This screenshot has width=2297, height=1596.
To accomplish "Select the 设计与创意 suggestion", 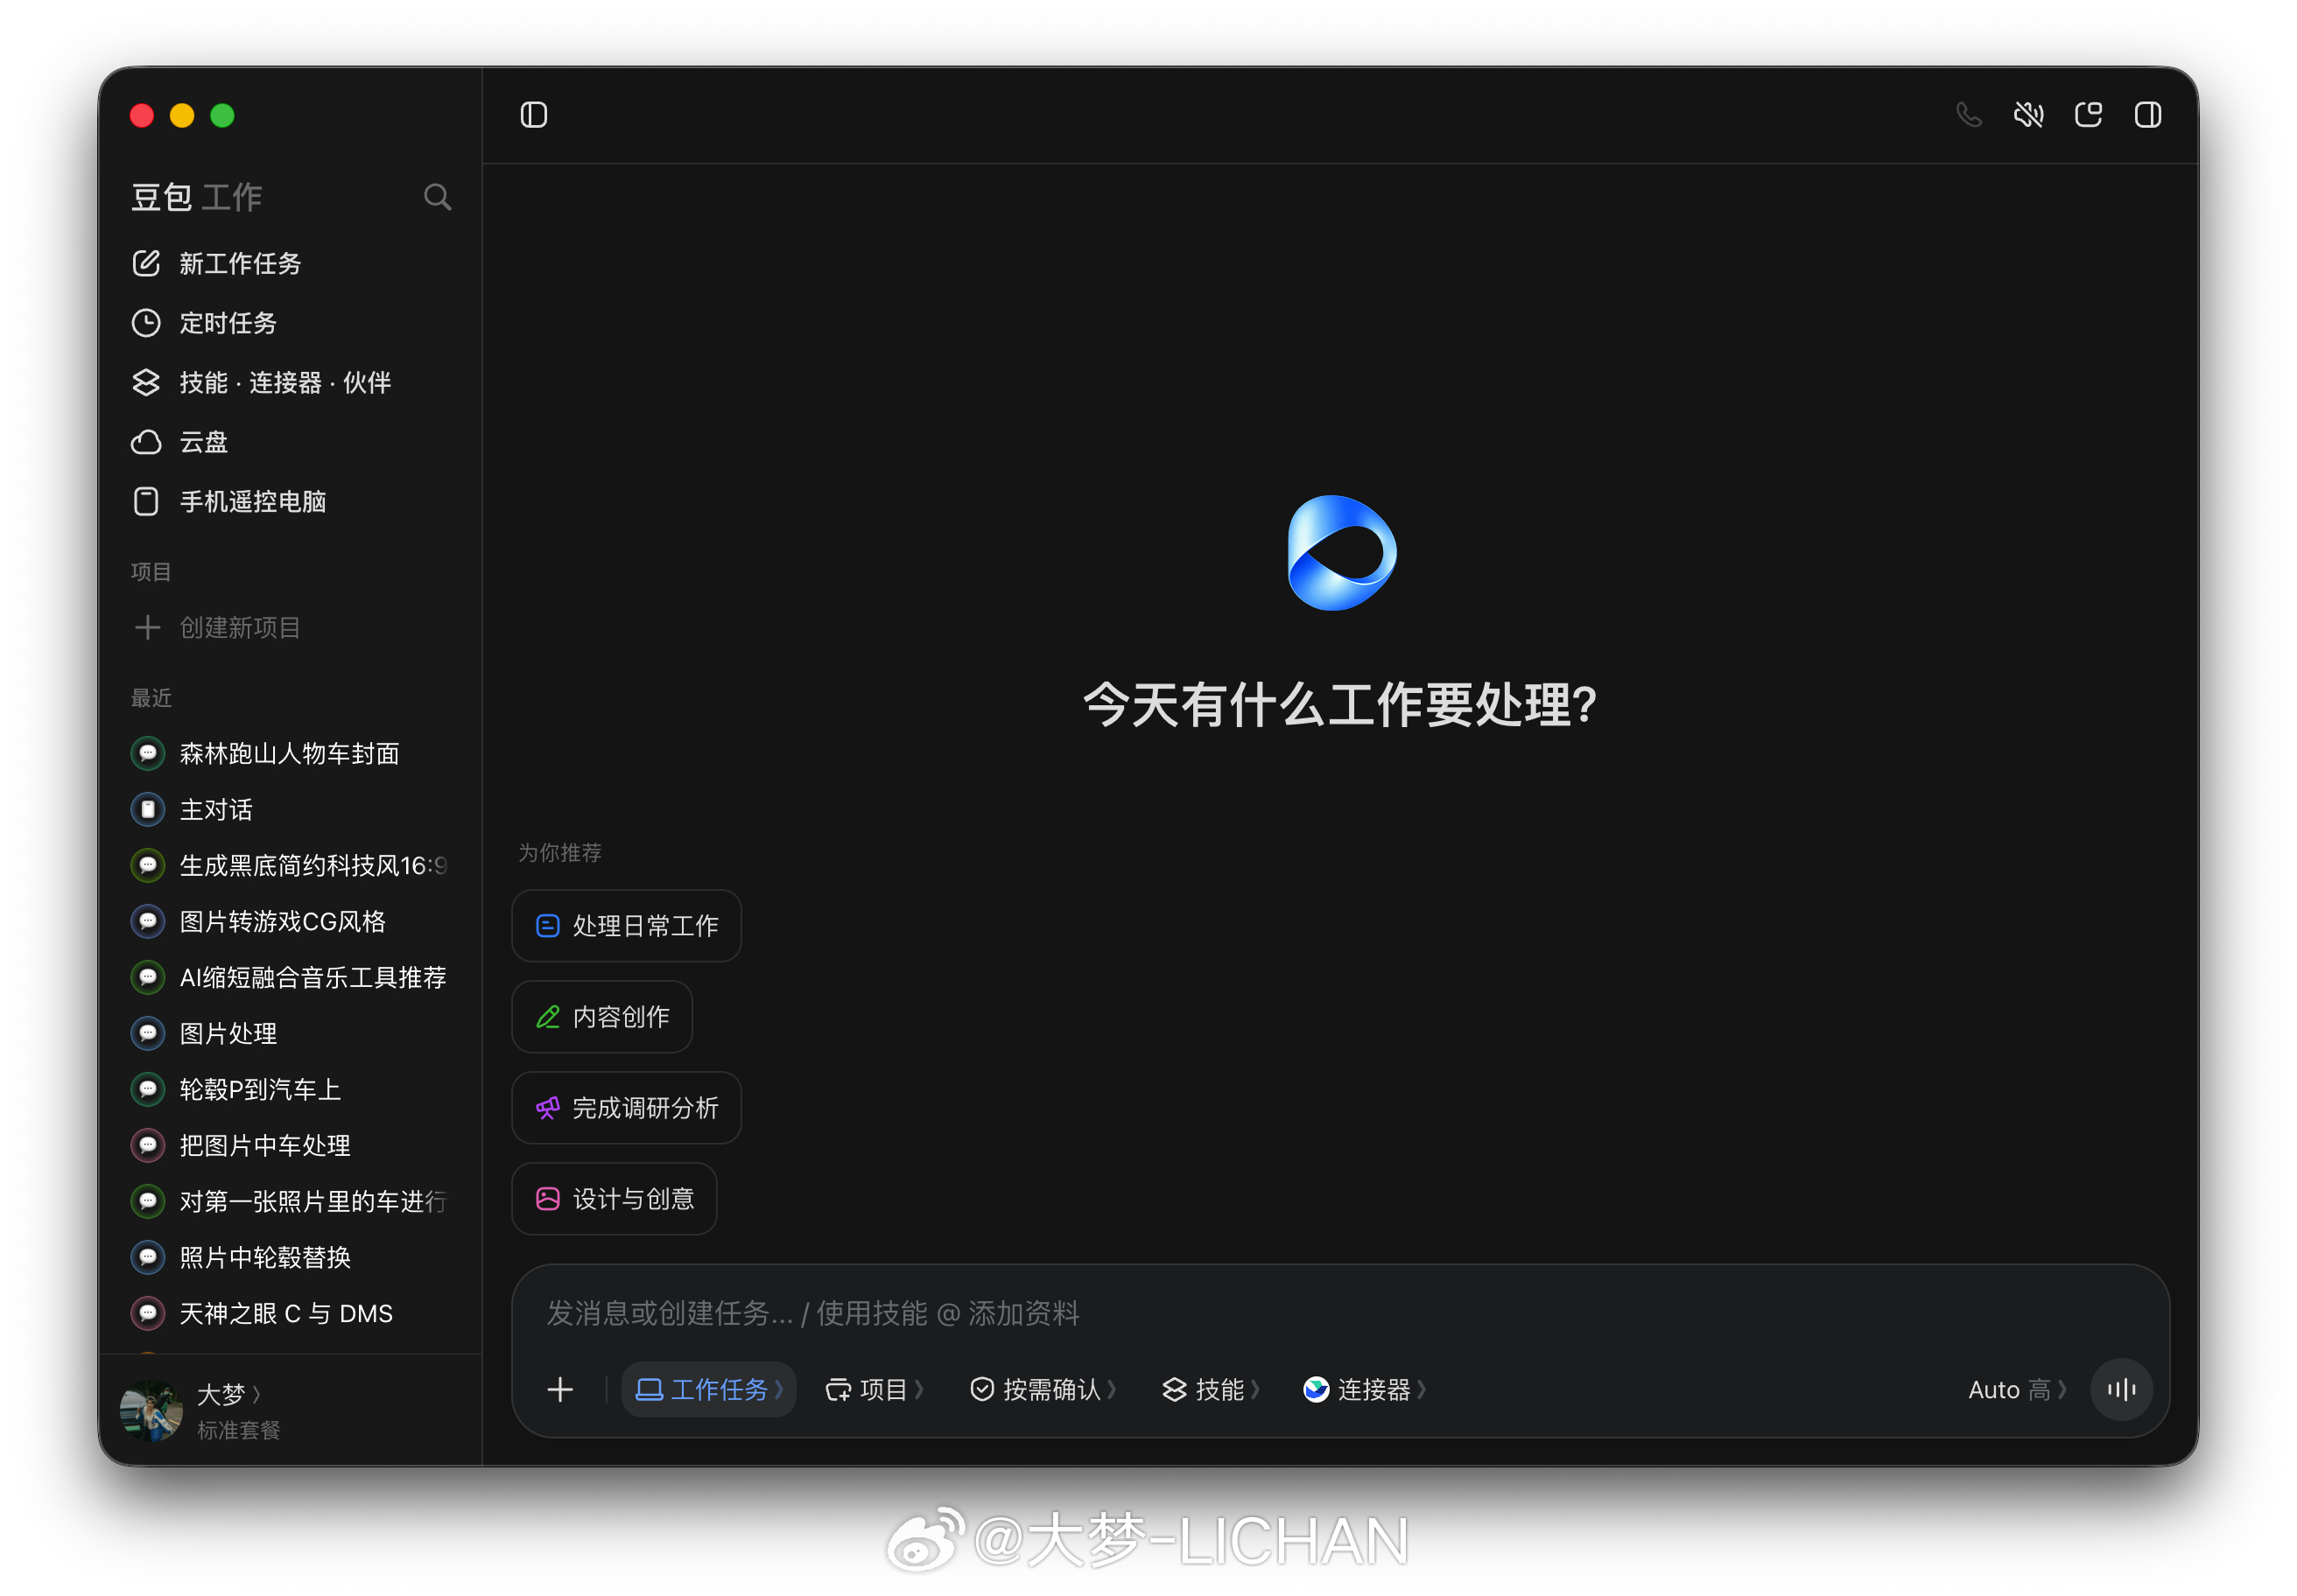I will 615,1198.
